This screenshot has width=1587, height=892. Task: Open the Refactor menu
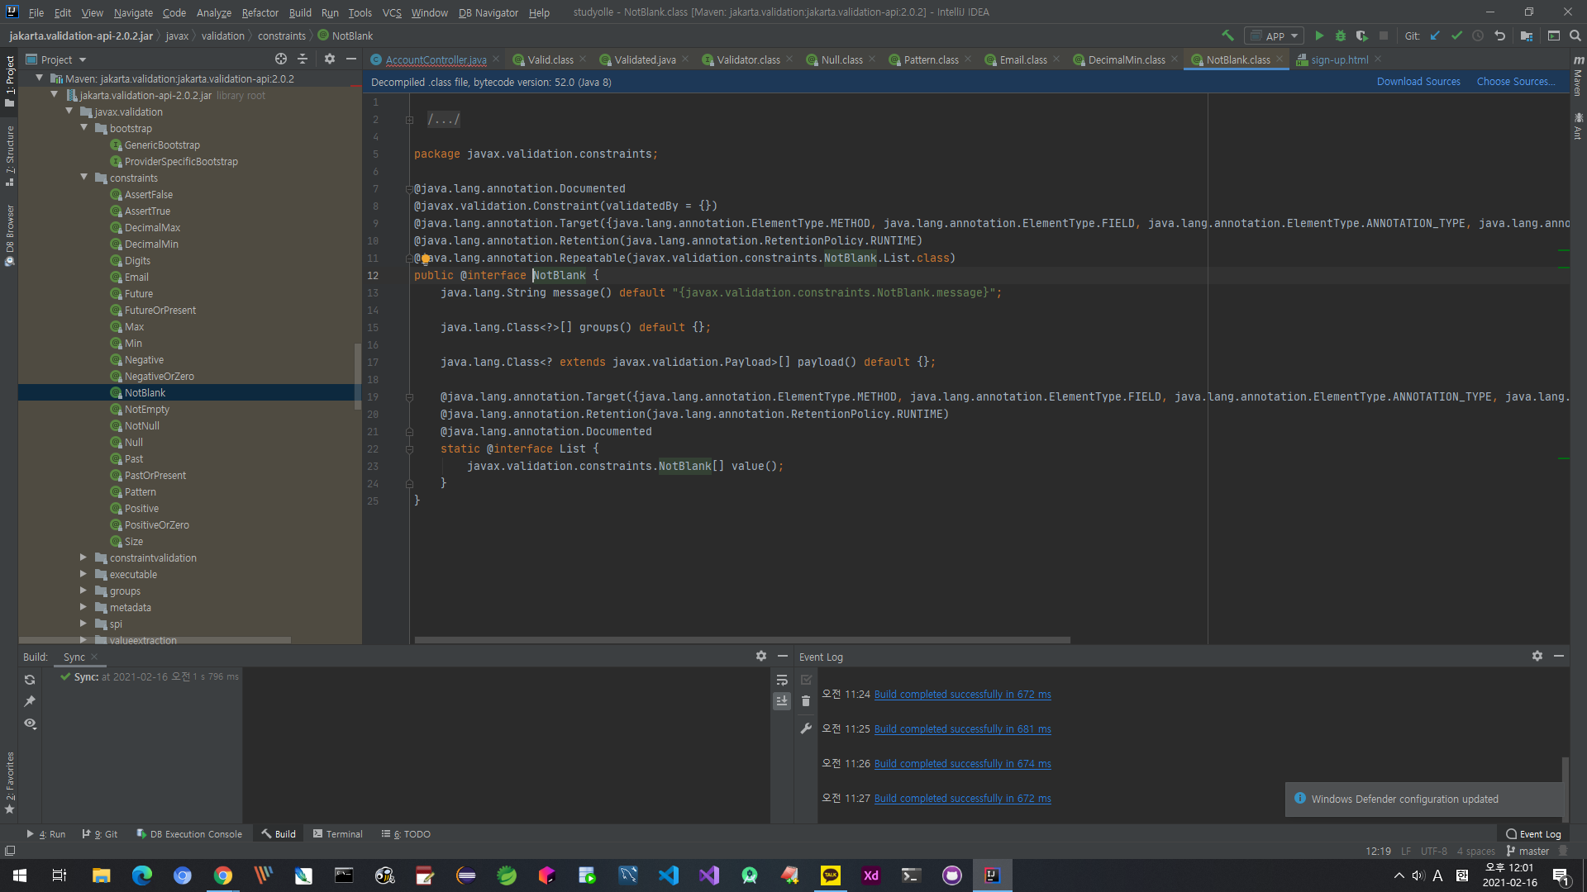point(260,12)
